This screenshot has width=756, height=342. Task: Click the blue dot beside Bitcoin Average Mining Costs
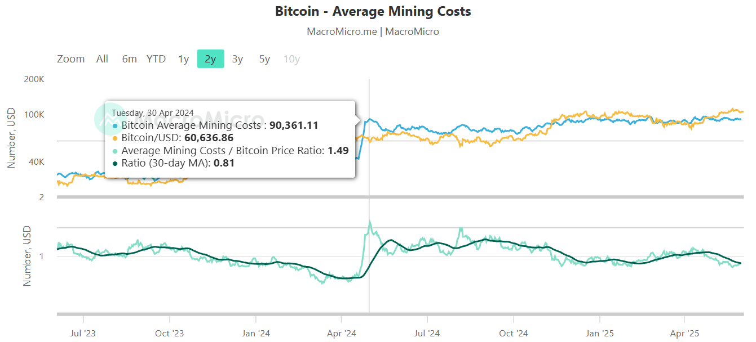pyautogui.click(x=116, y=125)
